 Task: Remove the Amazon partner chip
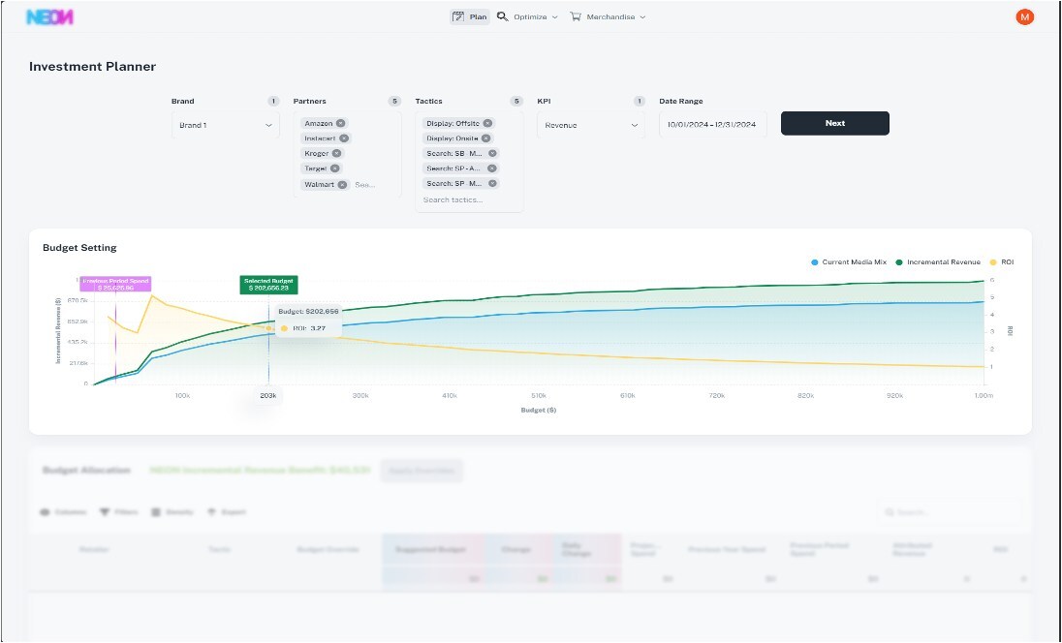coord(341,124)
